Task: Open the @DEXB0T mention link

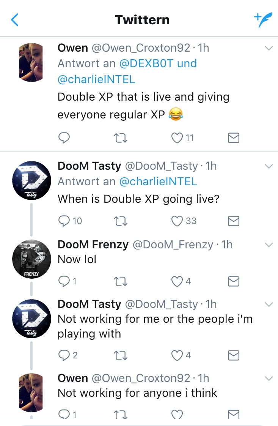Action: [x=146, y=63]
